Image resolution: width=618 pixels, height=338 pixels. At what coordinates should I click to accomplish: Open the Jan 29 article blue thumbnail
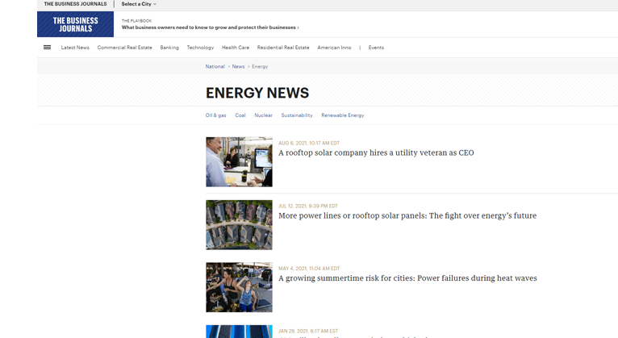pos(239,332)
